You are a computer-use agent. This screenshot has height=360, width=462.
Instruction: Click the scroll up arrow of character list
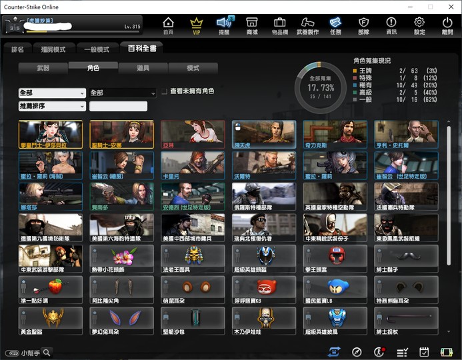449,122
